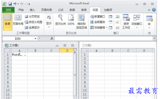The width and height of the screenshot is (160, 99).
Task: Click the Save icon in quick access toolbar
Action: (x=10, y=4)
